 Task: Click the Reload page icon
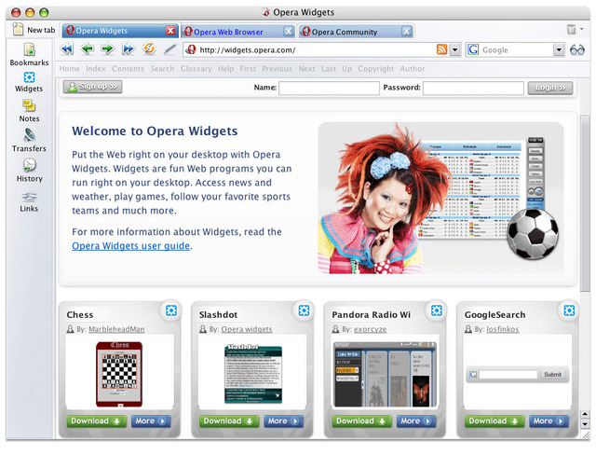pos(149,49)
